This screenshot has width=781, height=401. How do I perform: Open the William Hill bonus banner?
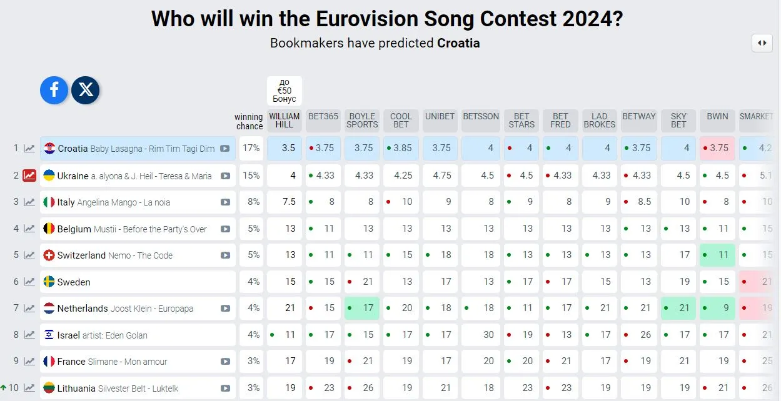coord(285,91)
